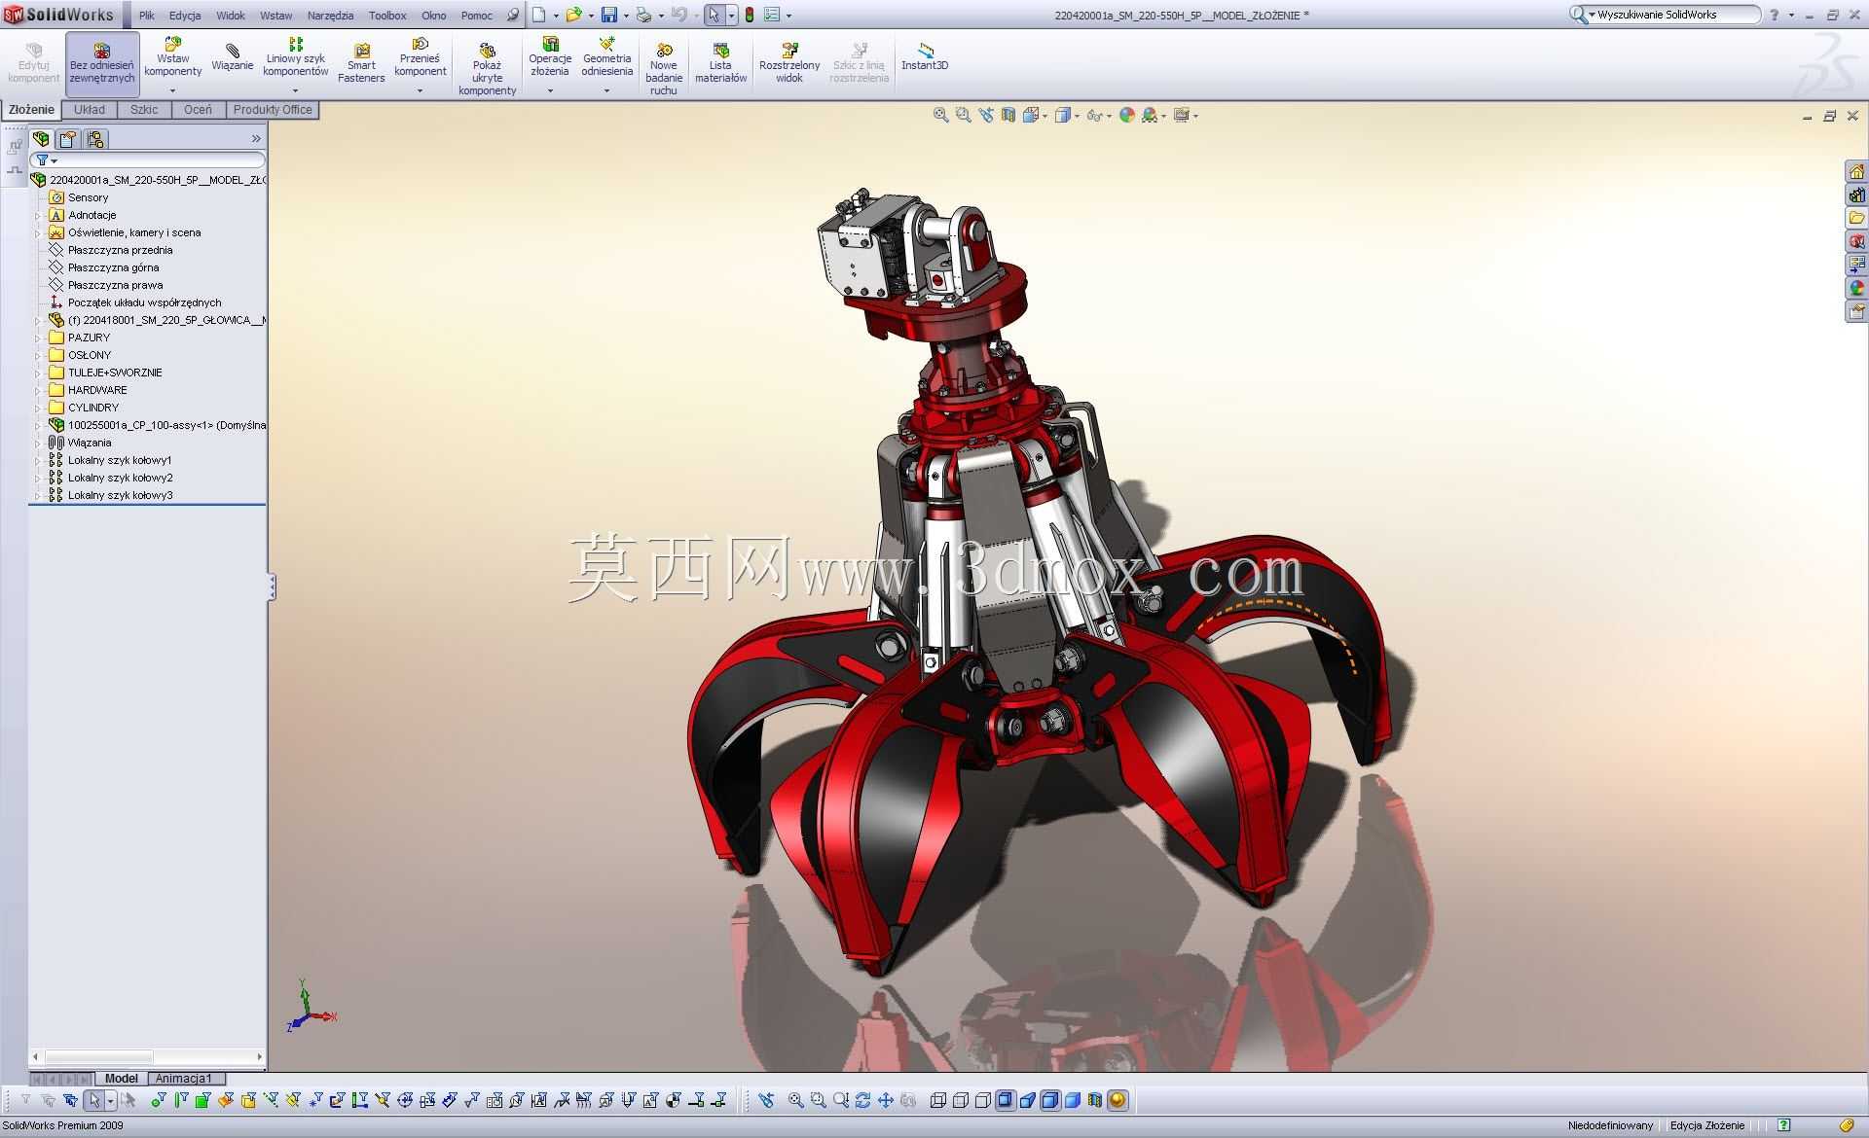Click the FeatureManager filter field
The height and width of the screenshot is (1138, 1869).
[148, 160]
